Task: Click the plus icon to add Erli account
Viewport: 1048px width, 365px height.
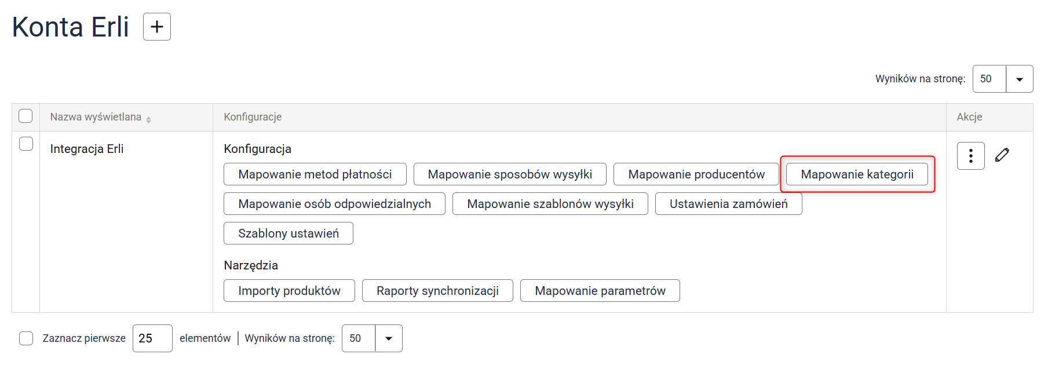Action: click(157, 27)
